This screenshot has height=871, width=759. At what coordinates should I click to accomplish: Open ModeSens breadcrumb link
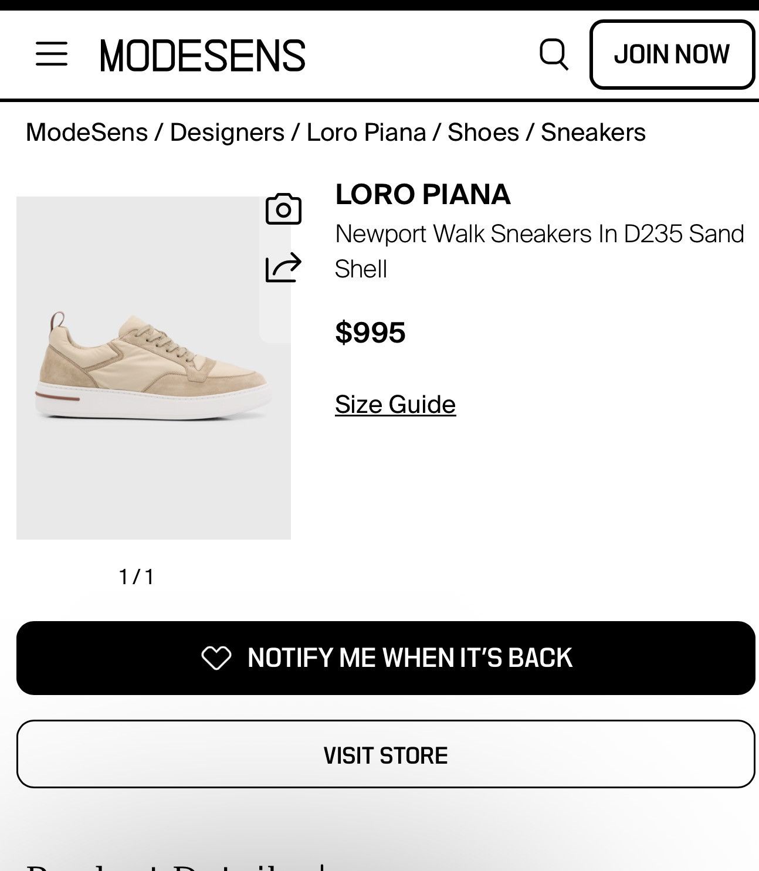(x=87, y=132)
